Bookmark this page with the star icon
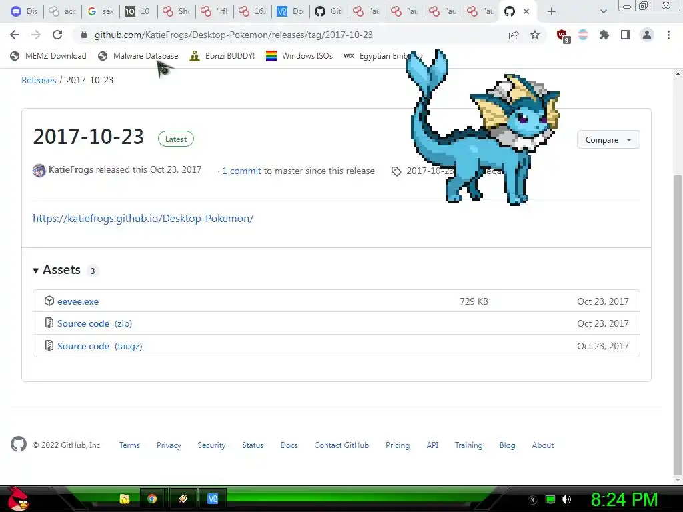The height and width of the screenshot is (512, 683). 535,35
